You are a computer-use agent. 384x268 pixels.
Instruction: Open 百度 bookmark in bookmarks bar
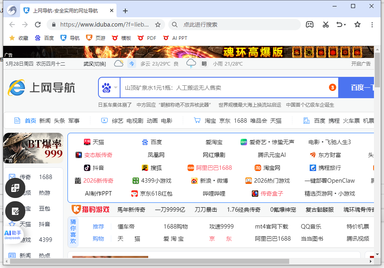click(44, 38)
